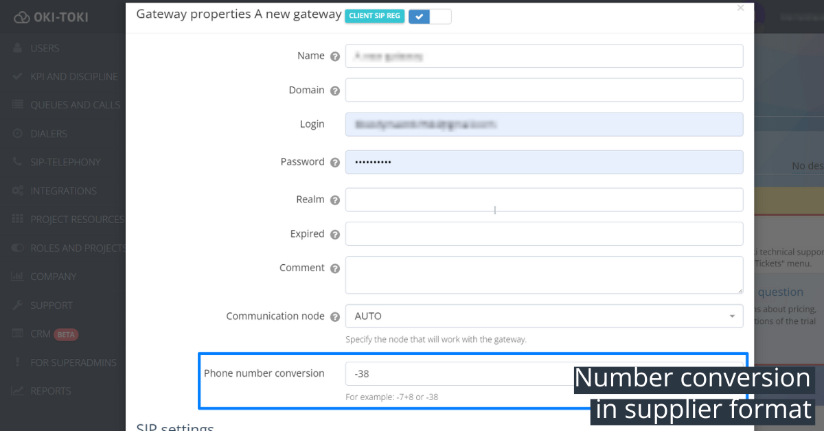Close the Gateway properties dialog
Screen dimensions: 824x431
(x=740, y=8)
